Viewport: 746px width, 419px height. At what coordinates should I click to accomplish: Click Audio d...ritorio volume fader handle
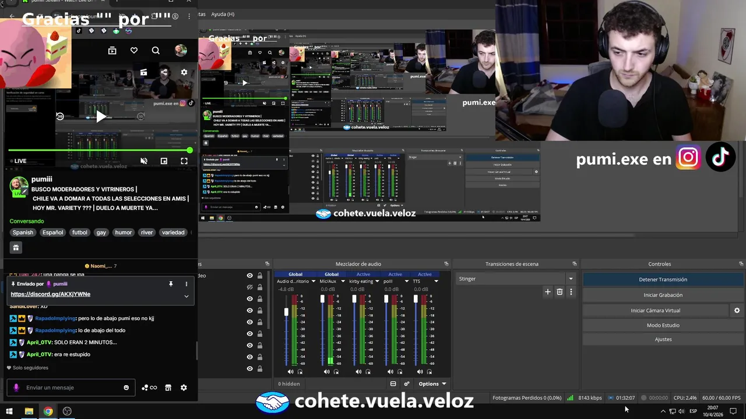click(286, 312)
